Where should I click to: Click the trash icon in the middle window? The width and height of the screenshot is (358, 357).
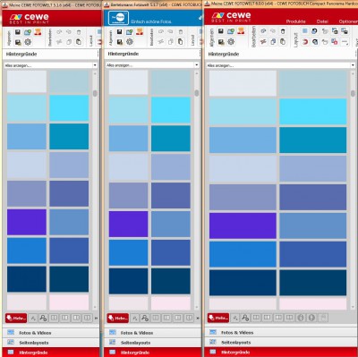[181, 31]
